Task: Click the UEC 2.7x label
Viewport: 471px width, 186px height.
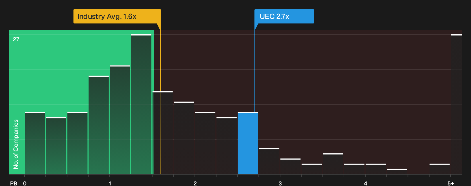Action: [x=284, y=16]
